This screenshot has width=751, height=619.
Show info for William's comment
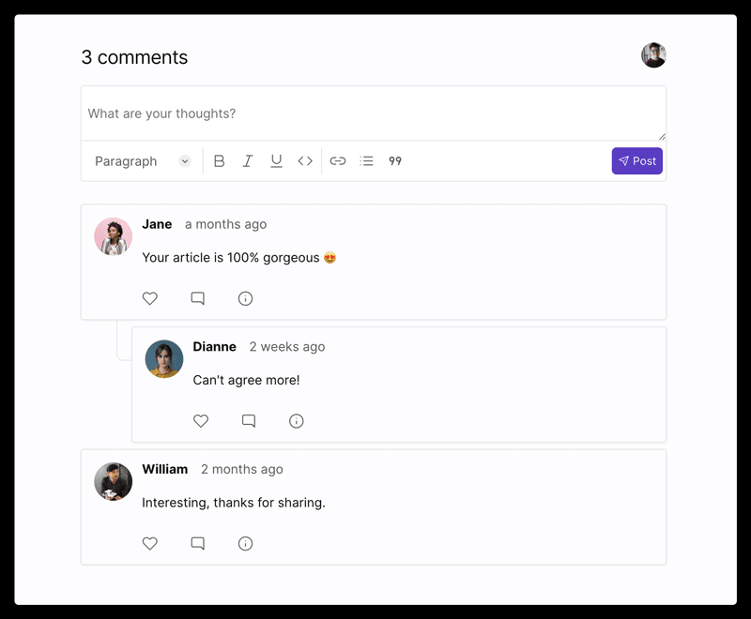pyautogui.click(x=246, y=543)
